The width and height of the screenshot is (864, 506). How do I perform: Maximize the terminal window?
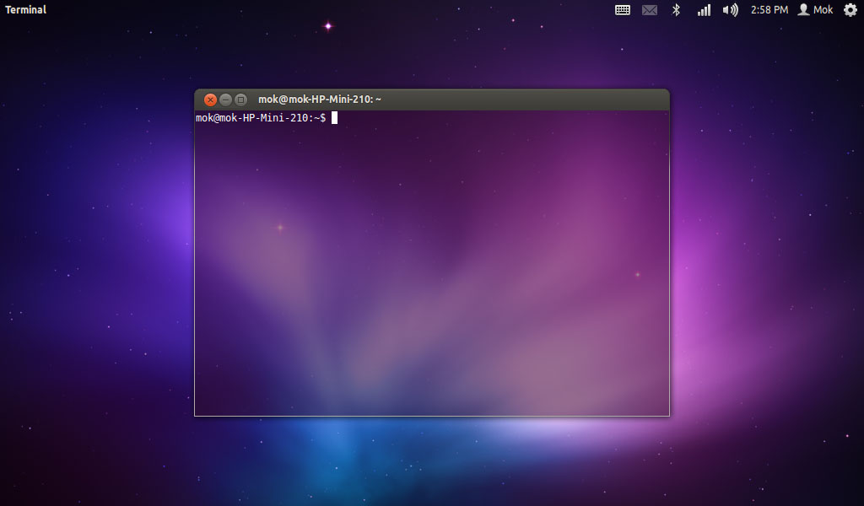(x=240, y=99)
